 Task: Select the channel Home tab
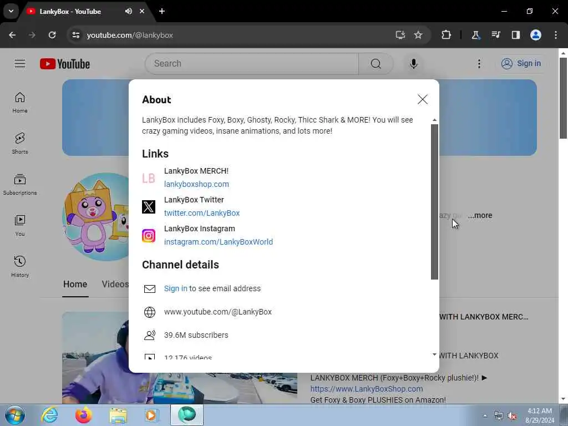[75, 285]
